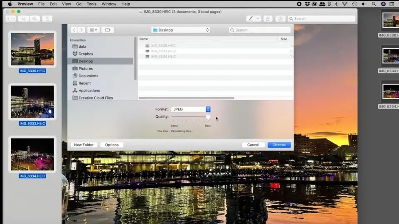Click the Zoom In magnifier icon
The height and width of the screenshot is (224, 399).
click(x=34, y=19)
